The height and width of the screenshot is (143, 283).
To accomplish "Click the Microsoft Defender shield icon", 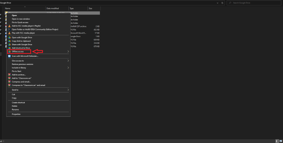I will pos(10,56).
